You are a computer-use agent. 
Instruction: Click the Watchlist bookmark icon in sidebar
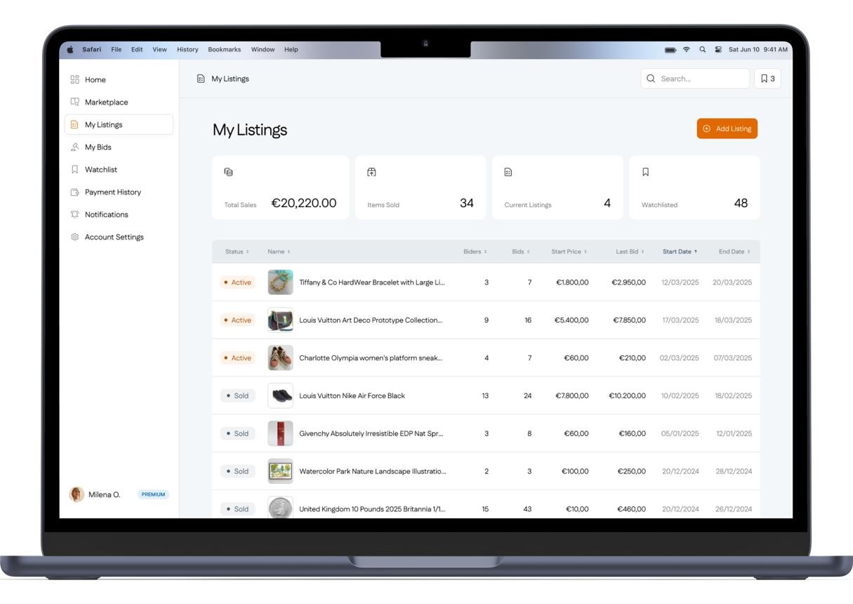[x=74, y=169]
